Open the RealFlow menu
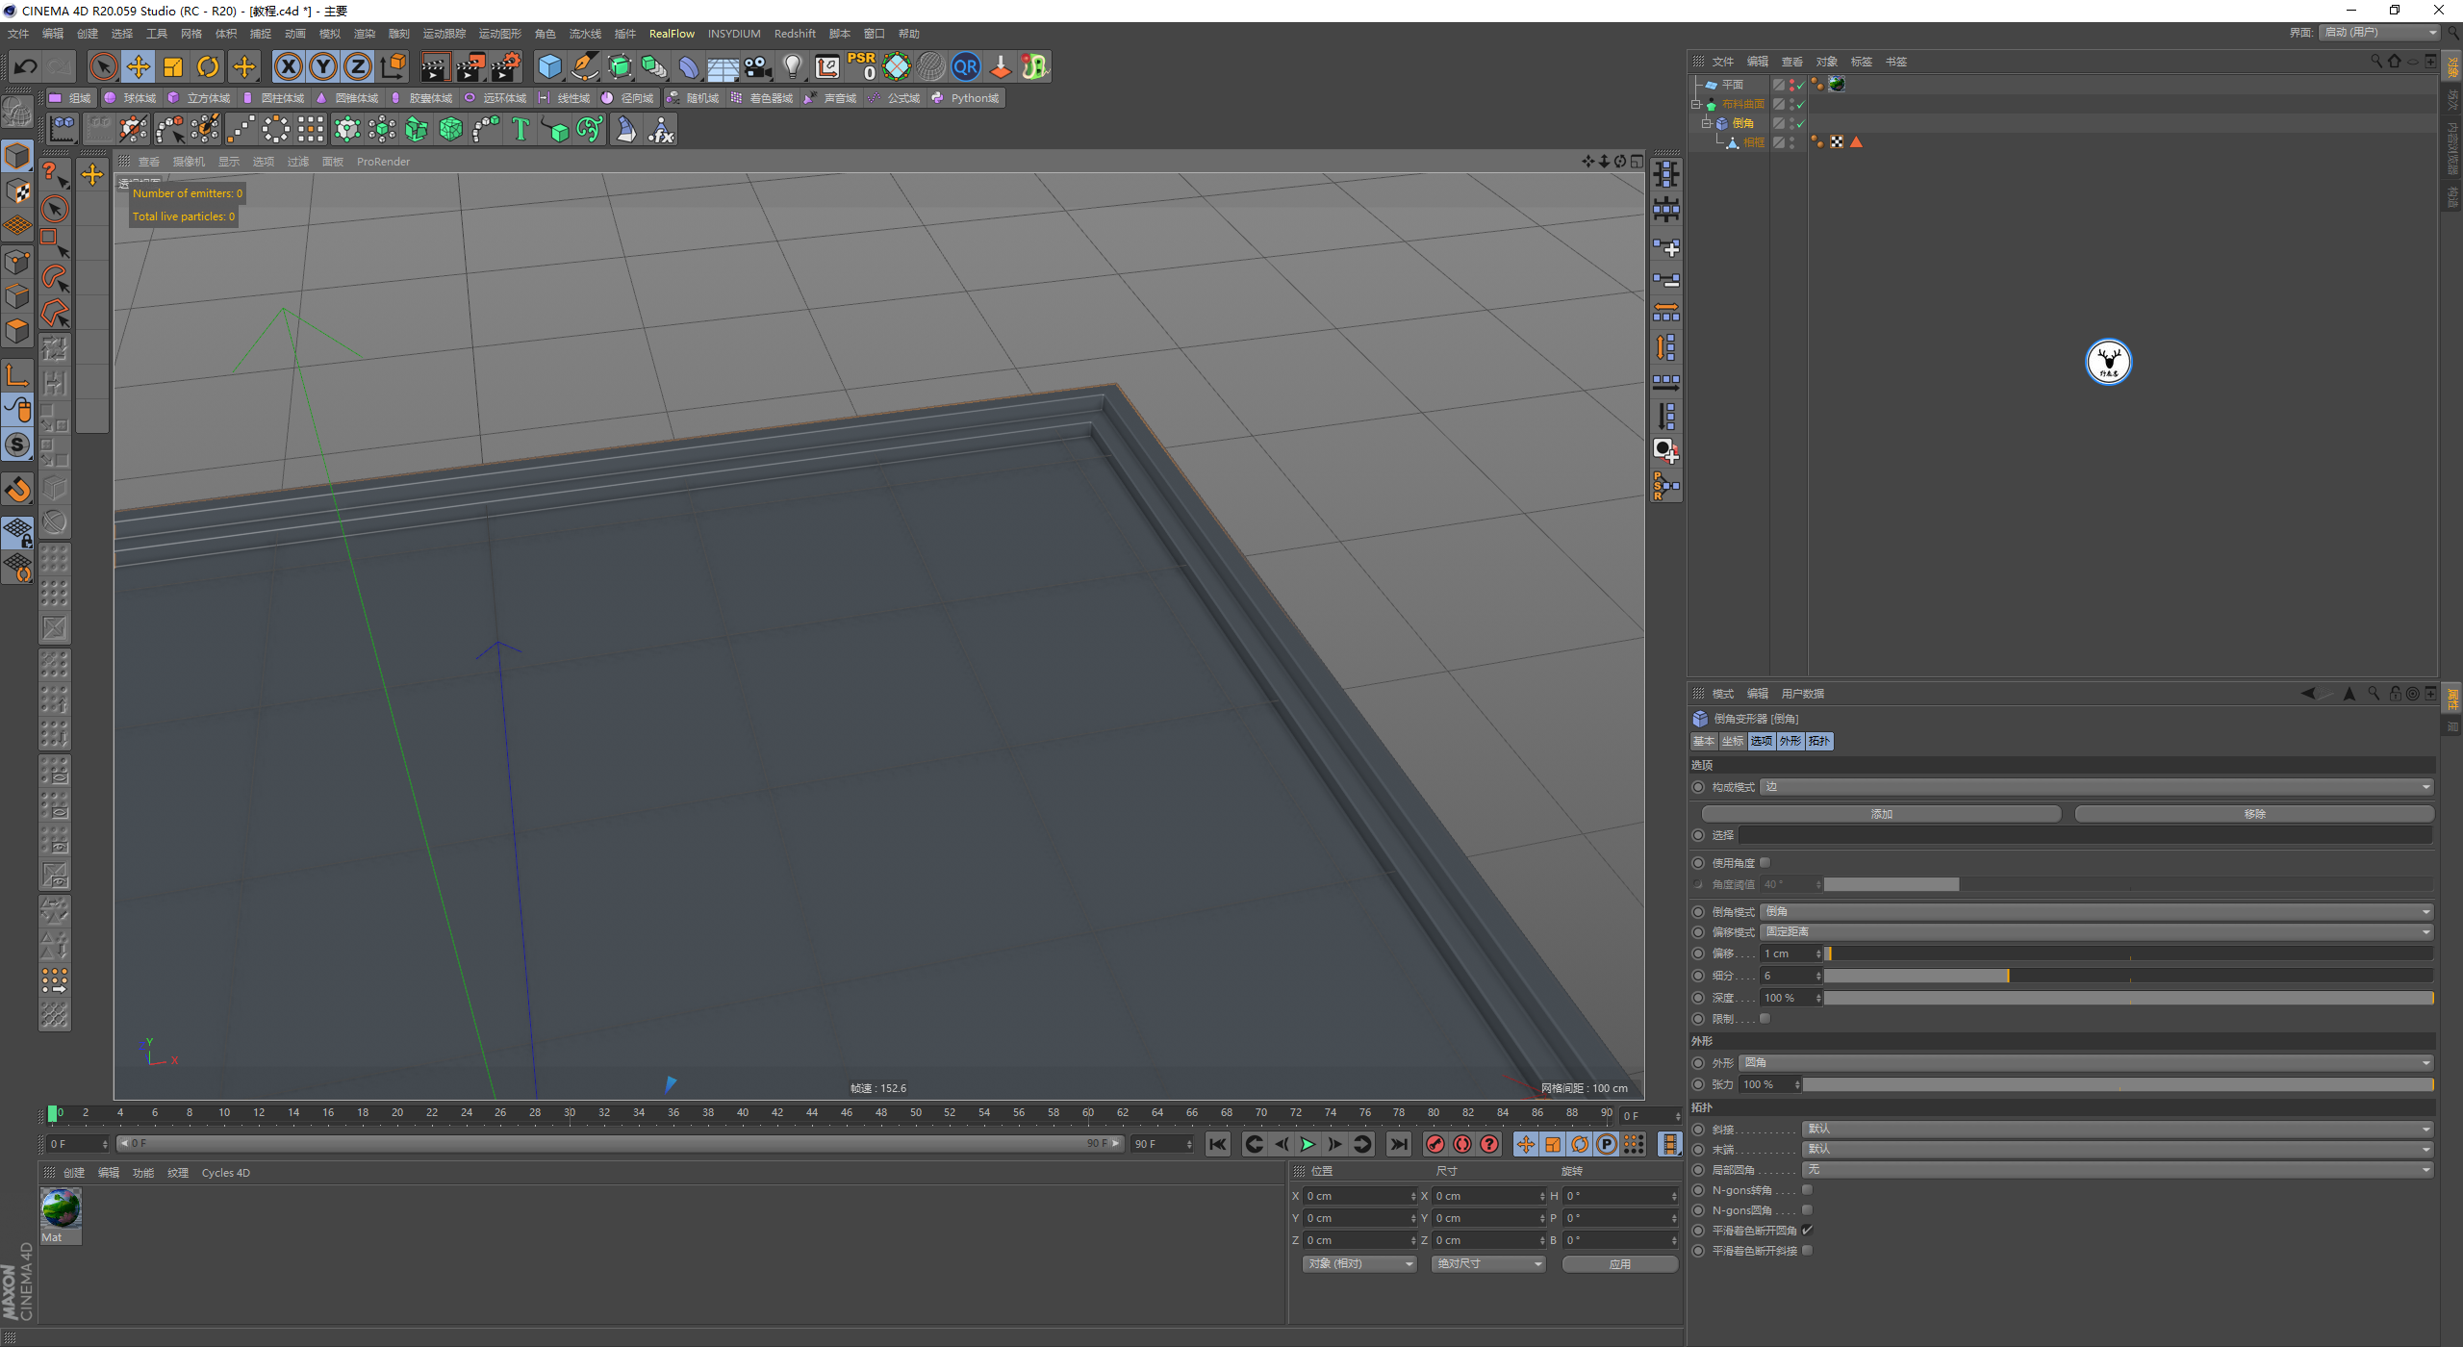 (671, 34)
